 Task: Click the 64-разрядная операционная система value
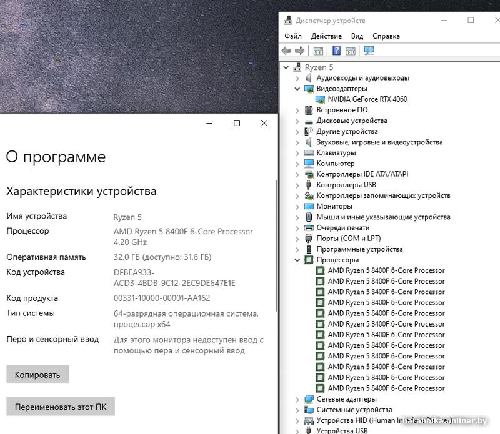pyautogui.click(x=186, y=319)
